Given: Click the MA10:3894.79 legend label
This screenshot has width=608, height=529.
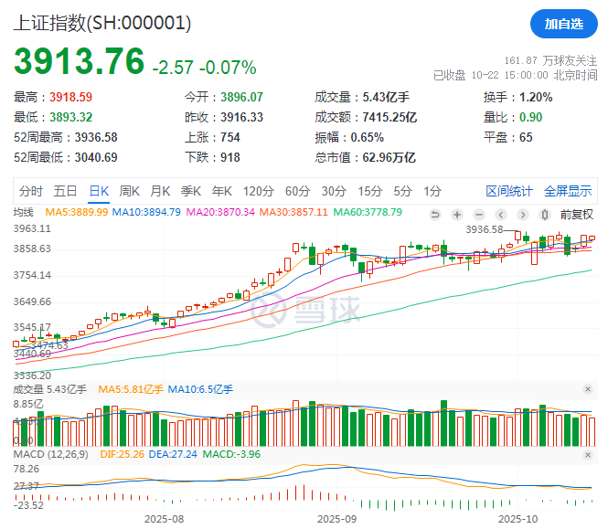Looking at the screenshot, I should click(x=146, y=212).
